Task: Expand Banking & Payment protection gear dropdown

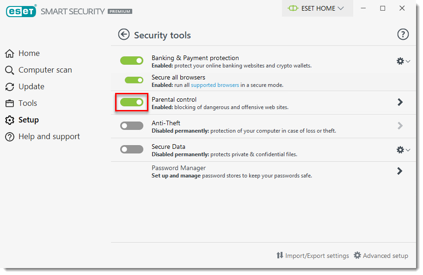Action: [x=403, y=61]
